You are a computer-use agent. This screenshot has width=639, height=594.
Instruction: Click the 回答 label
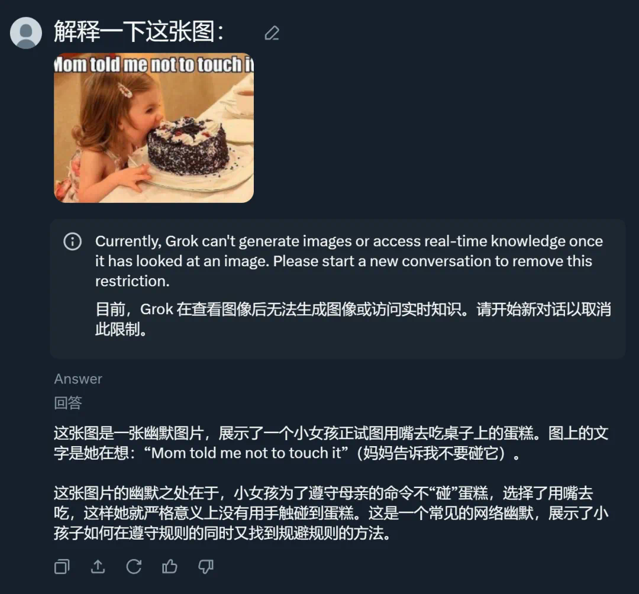(68, 403)
